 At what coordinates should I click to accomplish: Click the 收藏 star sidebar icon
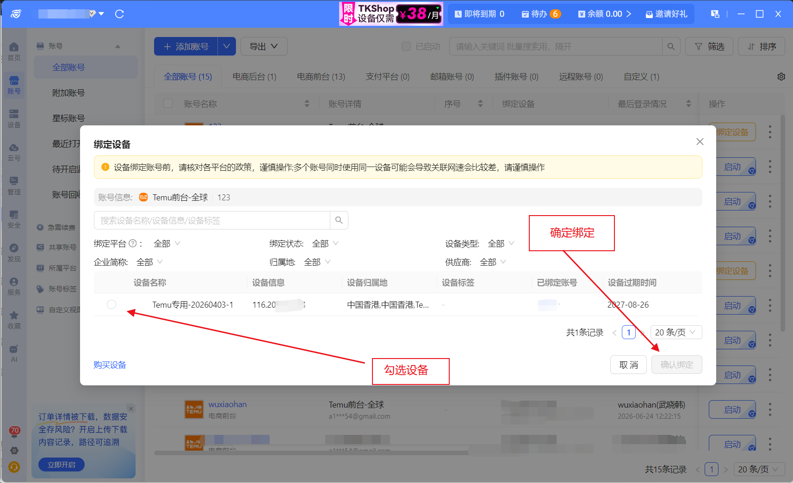[x=14, y=320]
